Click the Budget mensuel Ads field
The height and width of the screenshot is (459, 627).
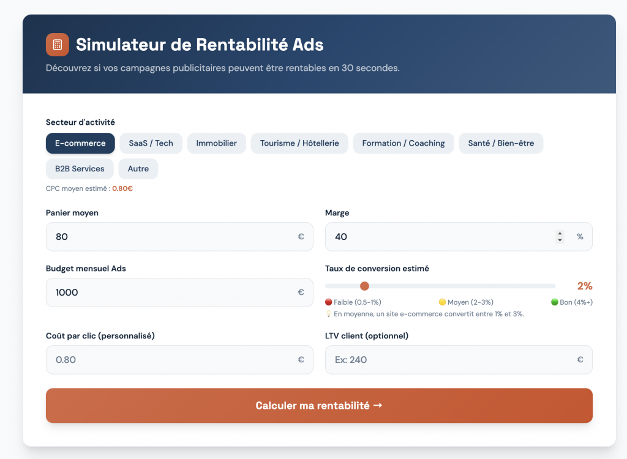point(171,293)
